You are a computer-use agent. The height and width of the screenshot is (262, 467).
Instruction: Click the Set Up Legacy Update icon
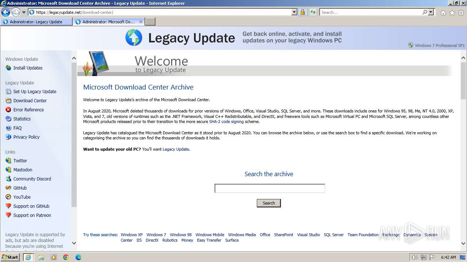click(x=8, y=91)
